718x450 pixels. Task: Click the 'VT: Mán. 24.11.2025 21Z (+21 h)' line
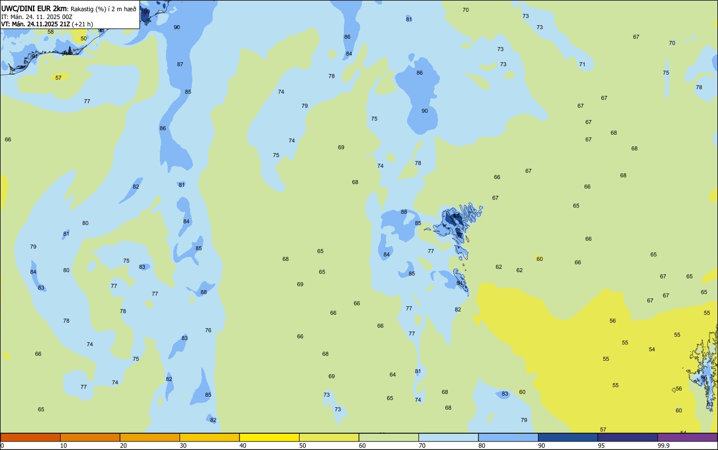(47, 24)
